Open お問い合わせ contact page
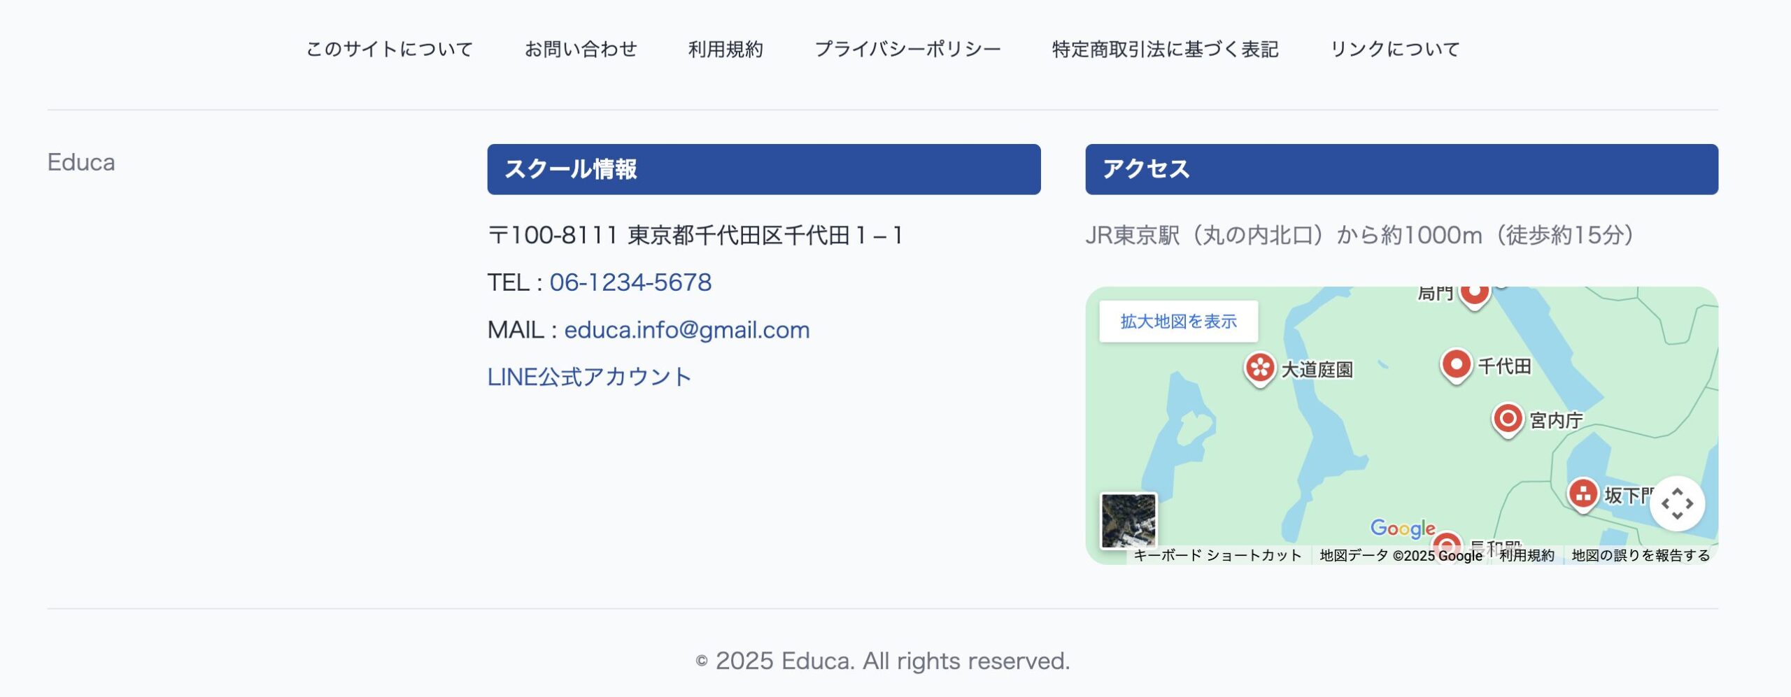Image resolution: width=1791 pixels, height=697 pixels. [x=581, y=49]
